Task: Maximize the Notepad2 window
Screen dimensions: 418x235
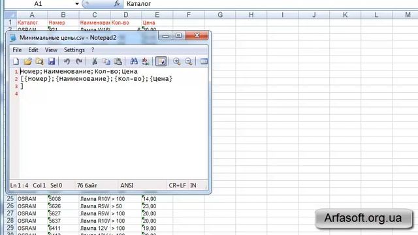Action: pos(178,36)
